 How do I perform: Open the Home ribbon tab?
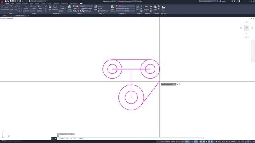pos(7,4)
